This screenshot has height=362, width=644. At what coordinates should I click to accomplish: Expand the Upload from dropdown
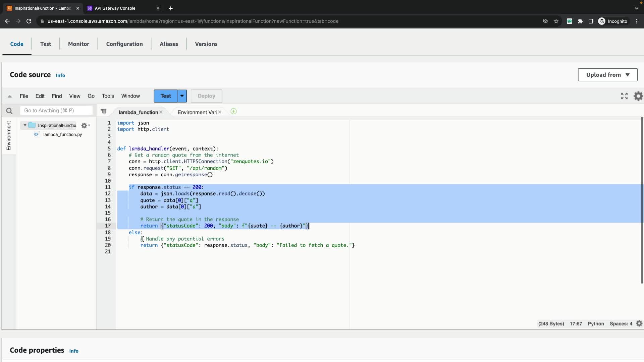(607, 75)
